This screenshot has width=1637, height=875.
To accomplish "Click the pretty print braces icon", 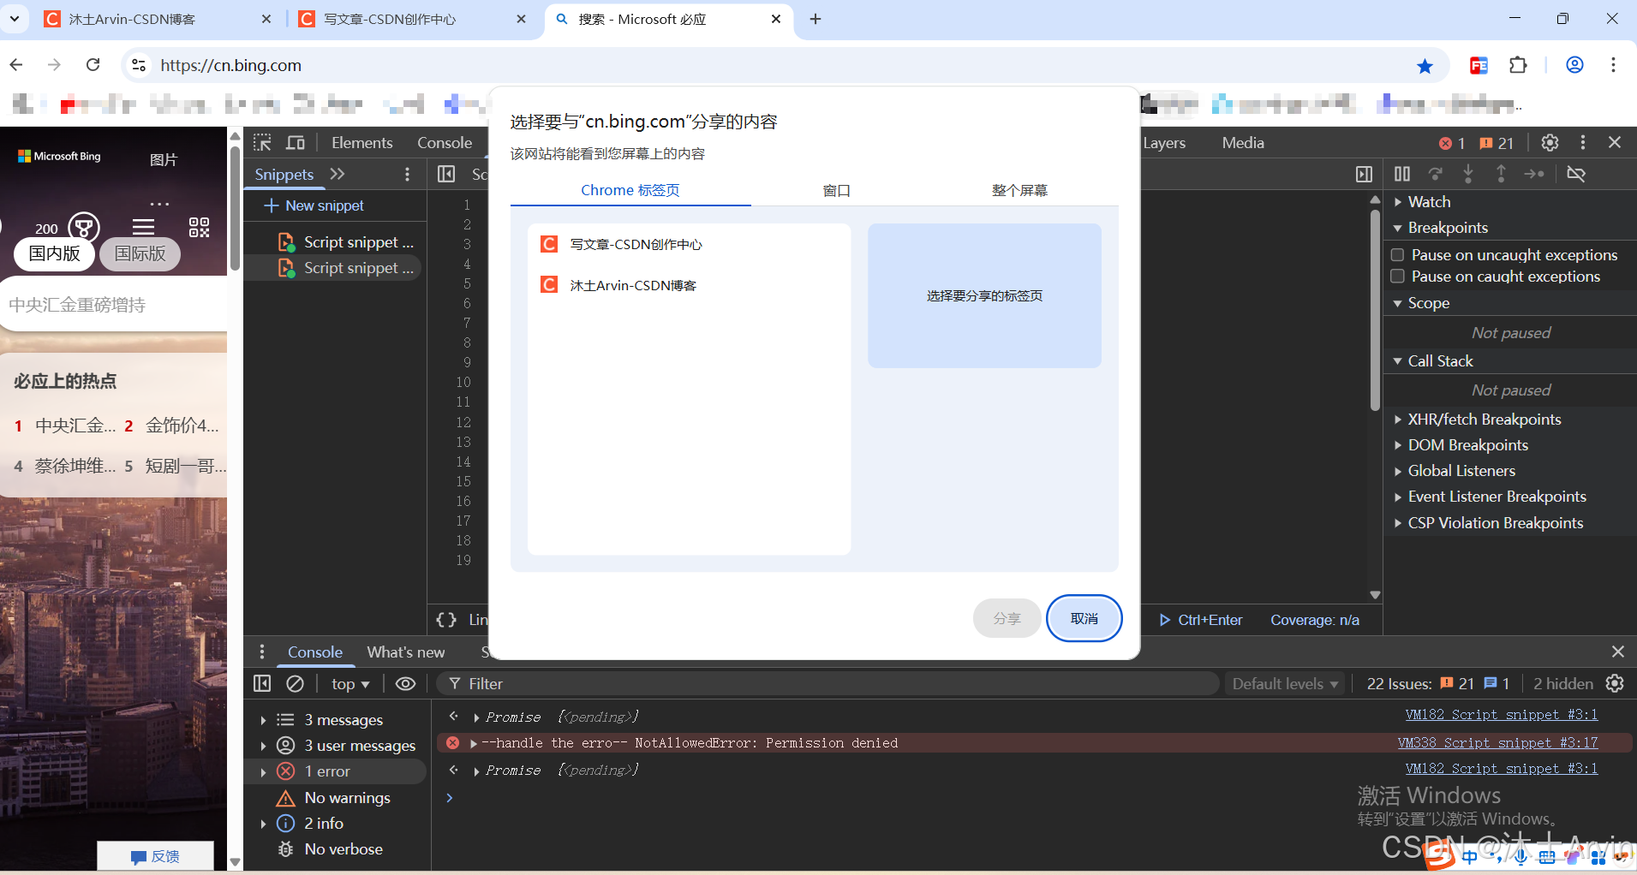I will [446, 619].
